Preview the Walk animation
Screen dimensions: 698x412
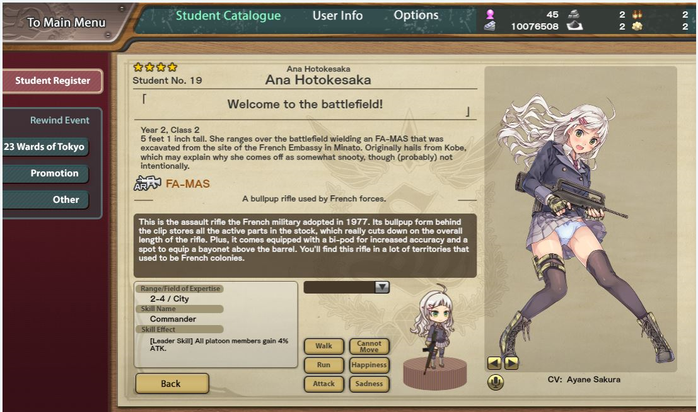(323, 346)
